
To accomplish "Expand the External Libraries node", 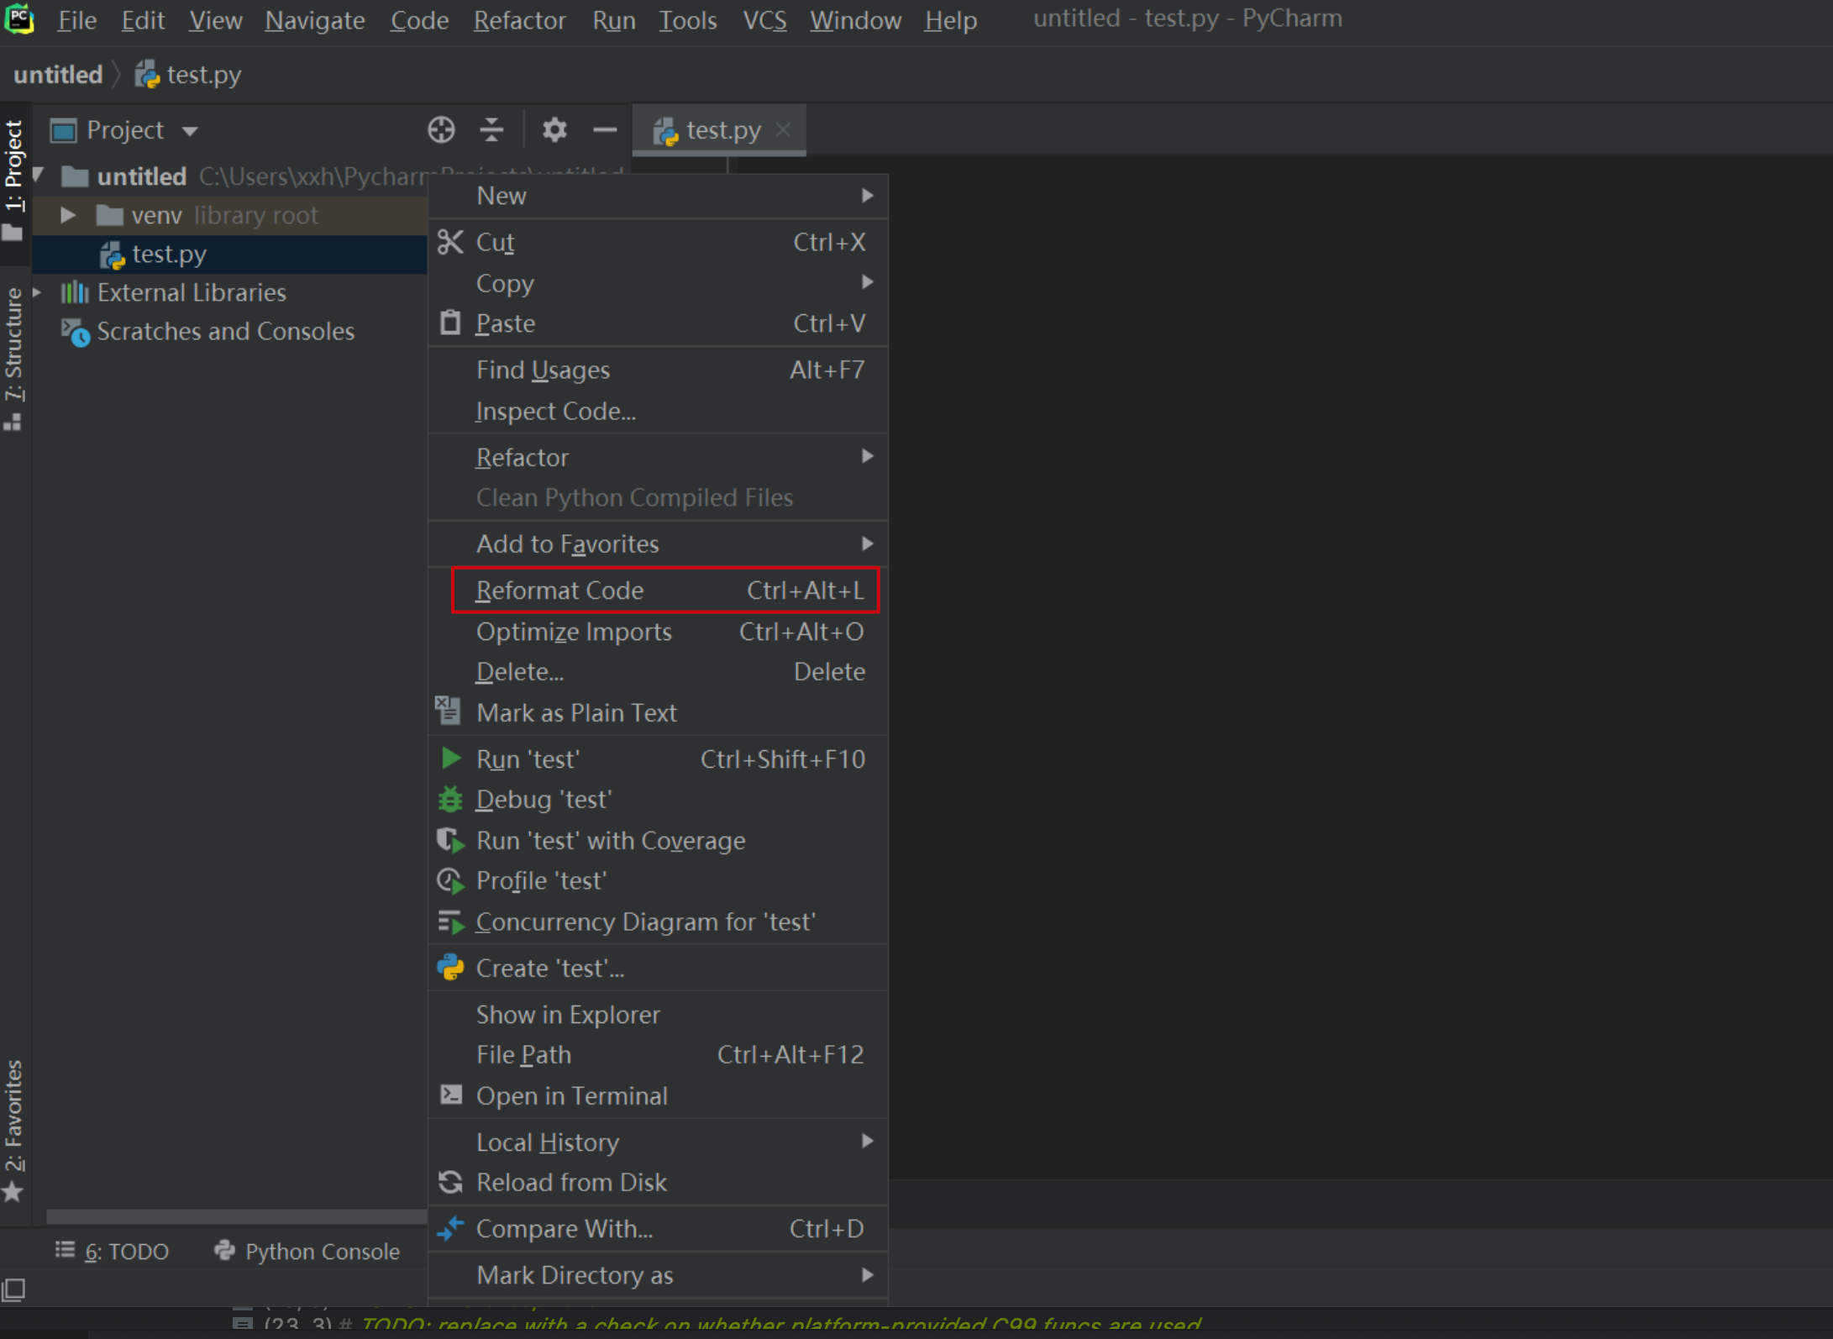I will pos(37,292).
